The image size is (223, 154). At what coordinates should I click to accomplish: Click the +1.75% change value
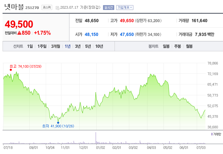pyautogui.click(x=42, y=33)
